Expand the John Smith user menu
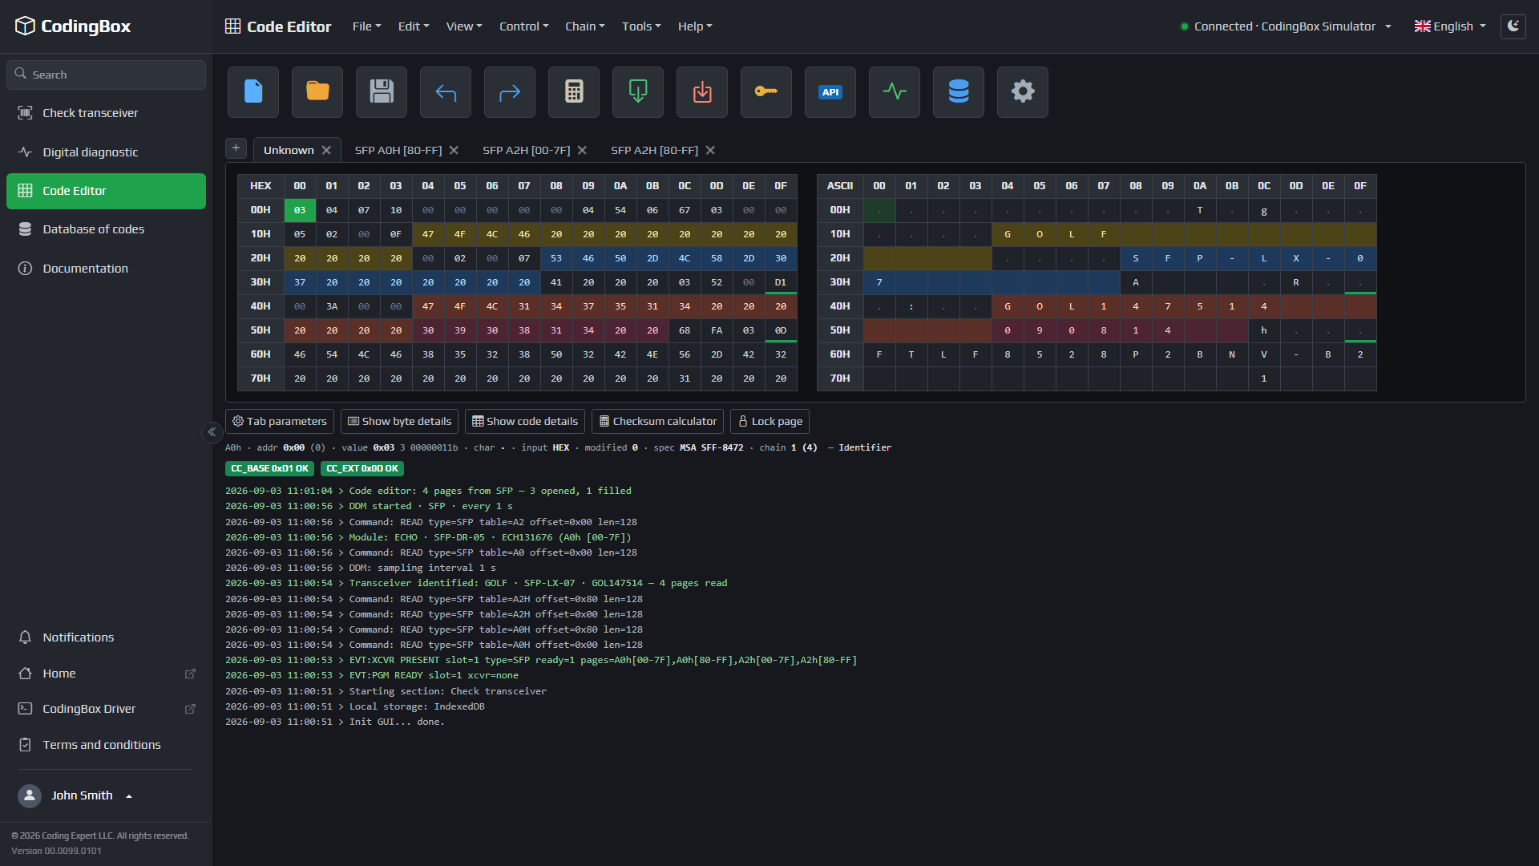1539x866 pixels. point(76,795)
